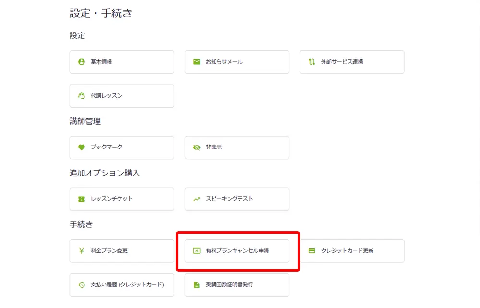
Task: Click the X box icon for 有料プランキャンセル申請
Action: click(197, 251)
